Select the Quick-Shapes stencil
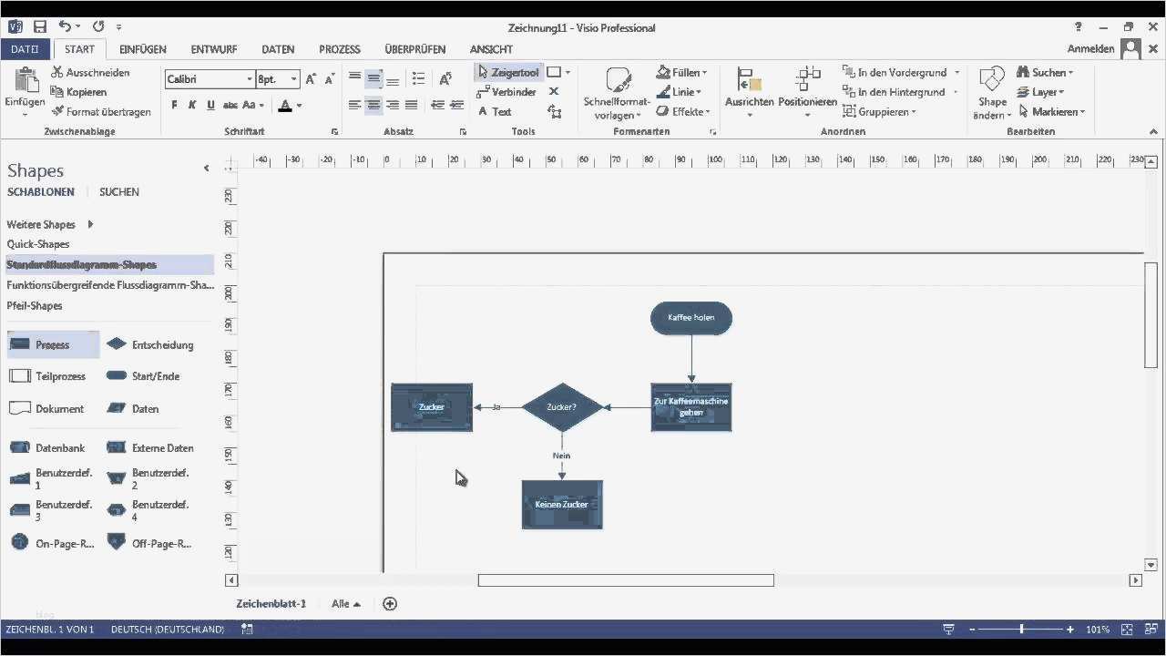This screenshot has height=656, width=1166. (38, 244)
